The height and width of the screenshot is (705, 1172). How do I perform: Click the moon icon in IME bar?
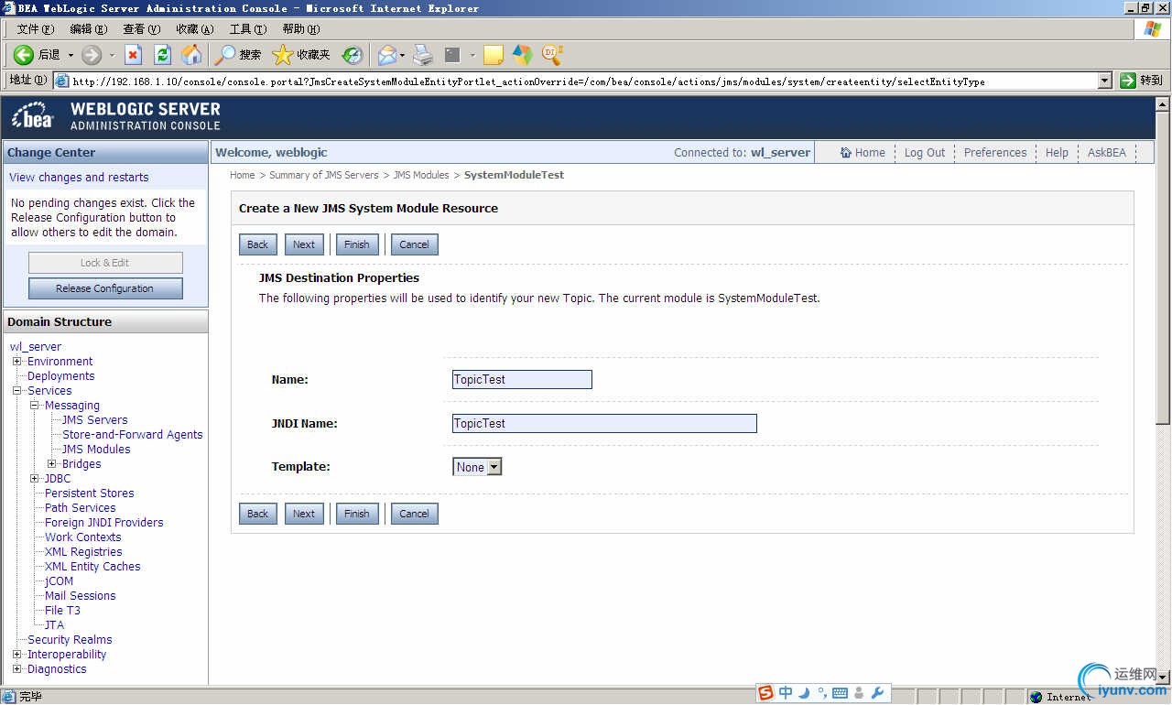pos(804,693)
